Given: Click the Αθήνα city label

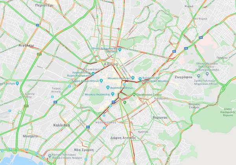Looking at the screenshot, I should point(111,64).
